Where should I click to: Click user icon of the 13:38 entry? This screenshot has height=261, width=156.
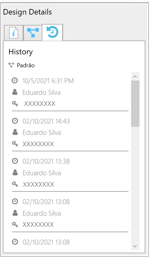click(15, 173)
